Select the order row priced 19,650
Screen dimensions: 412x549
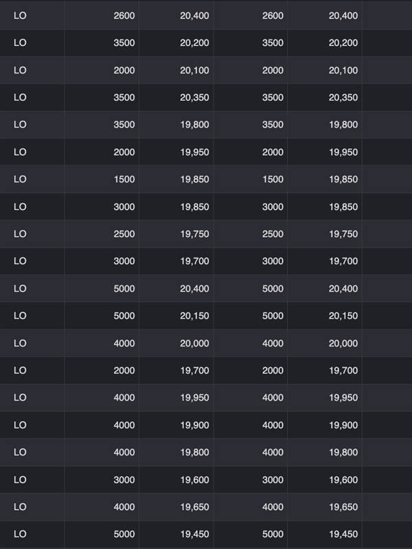coord(206,507)
